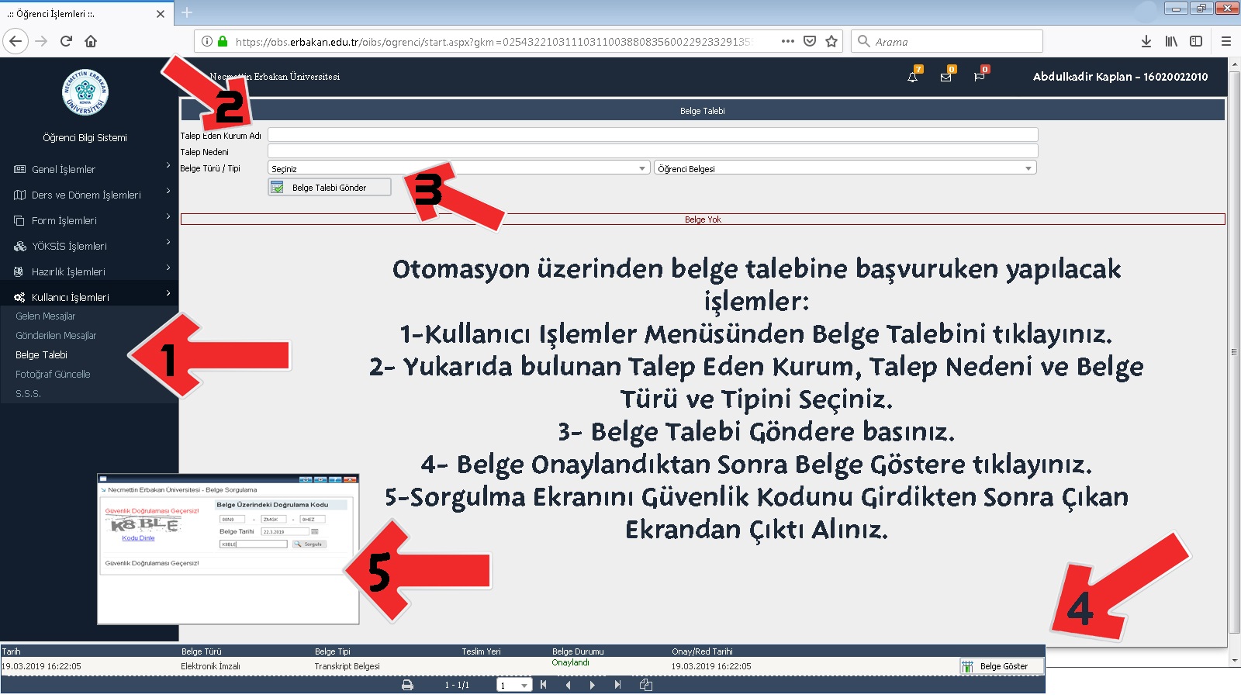Open the messages envelope icon
This screenshot has width=1241, height=698.
click(945, 77)
